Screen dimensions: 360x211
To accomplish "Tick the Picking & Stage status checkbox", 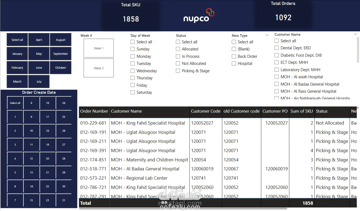I will [x=178, y=71].
